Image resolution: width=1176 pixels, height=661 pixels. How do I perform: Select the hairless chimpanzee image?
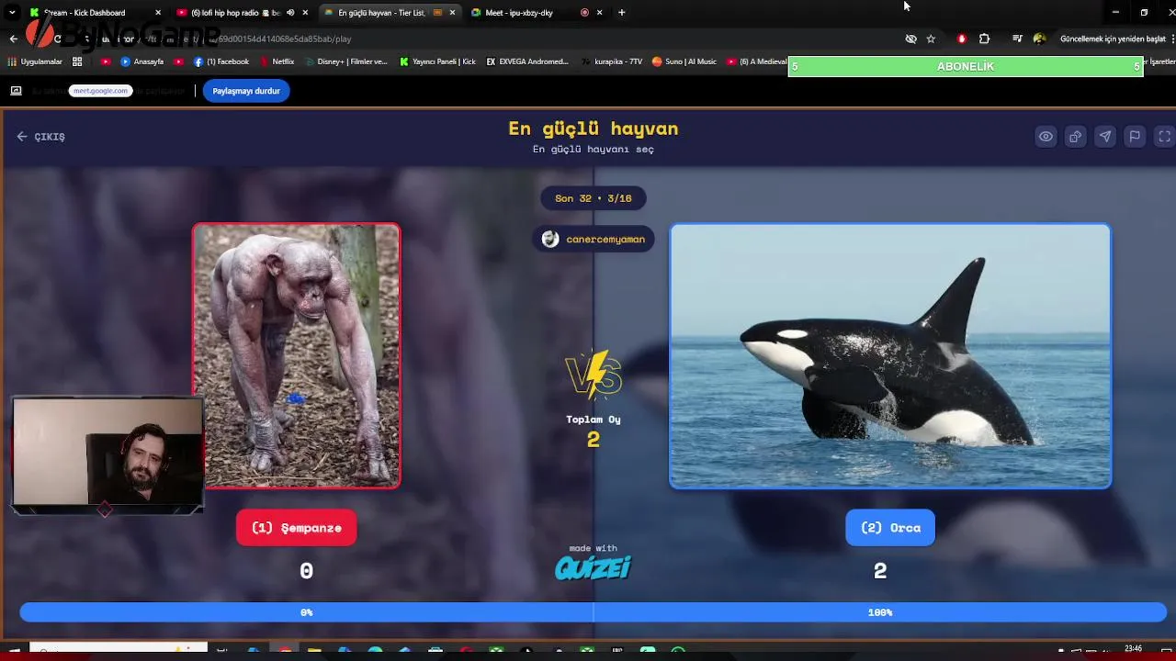[296, 355]
